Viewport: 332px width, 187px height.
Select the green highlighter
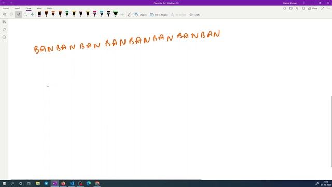[115, 14]
